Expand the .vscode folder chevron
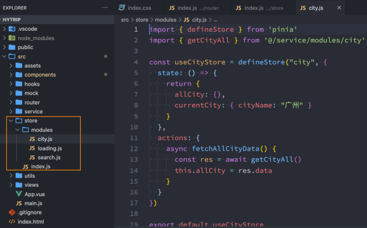The width and height of the screenshot is (367, 228). point(4,29)
